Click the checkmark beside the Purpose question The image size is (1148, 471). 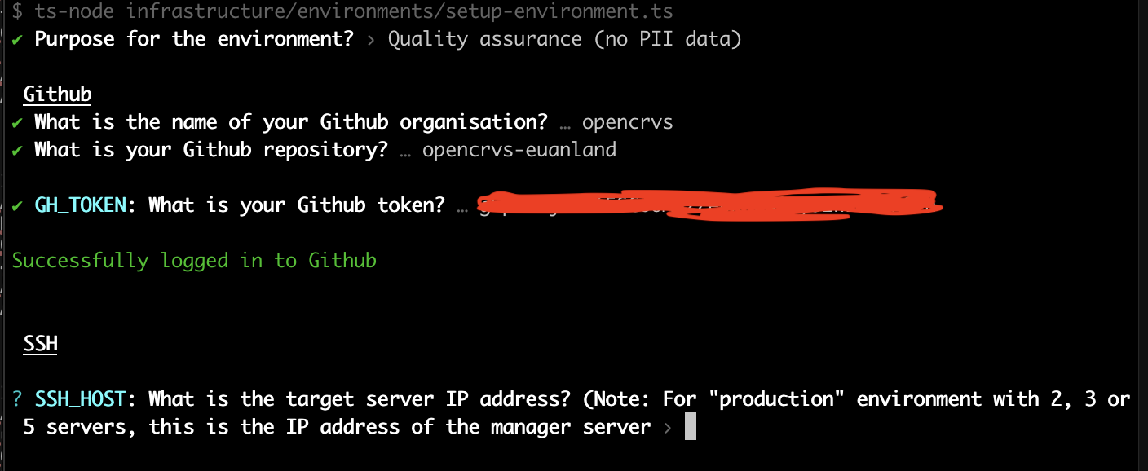[17, 39]
